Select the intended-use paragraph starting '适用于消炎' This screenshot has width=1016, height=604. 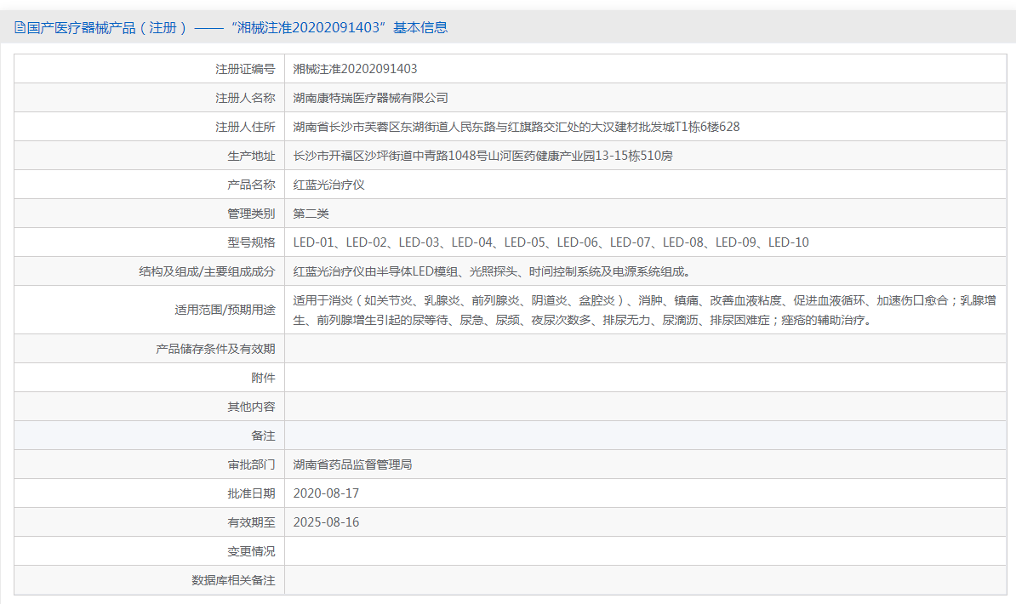645,310
